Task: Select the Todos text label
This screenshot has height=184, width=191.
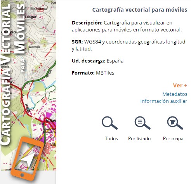Action: coord(111,139)
